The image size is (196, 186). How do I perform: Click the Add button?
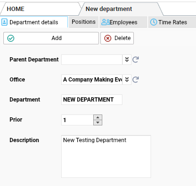[51, 38]
